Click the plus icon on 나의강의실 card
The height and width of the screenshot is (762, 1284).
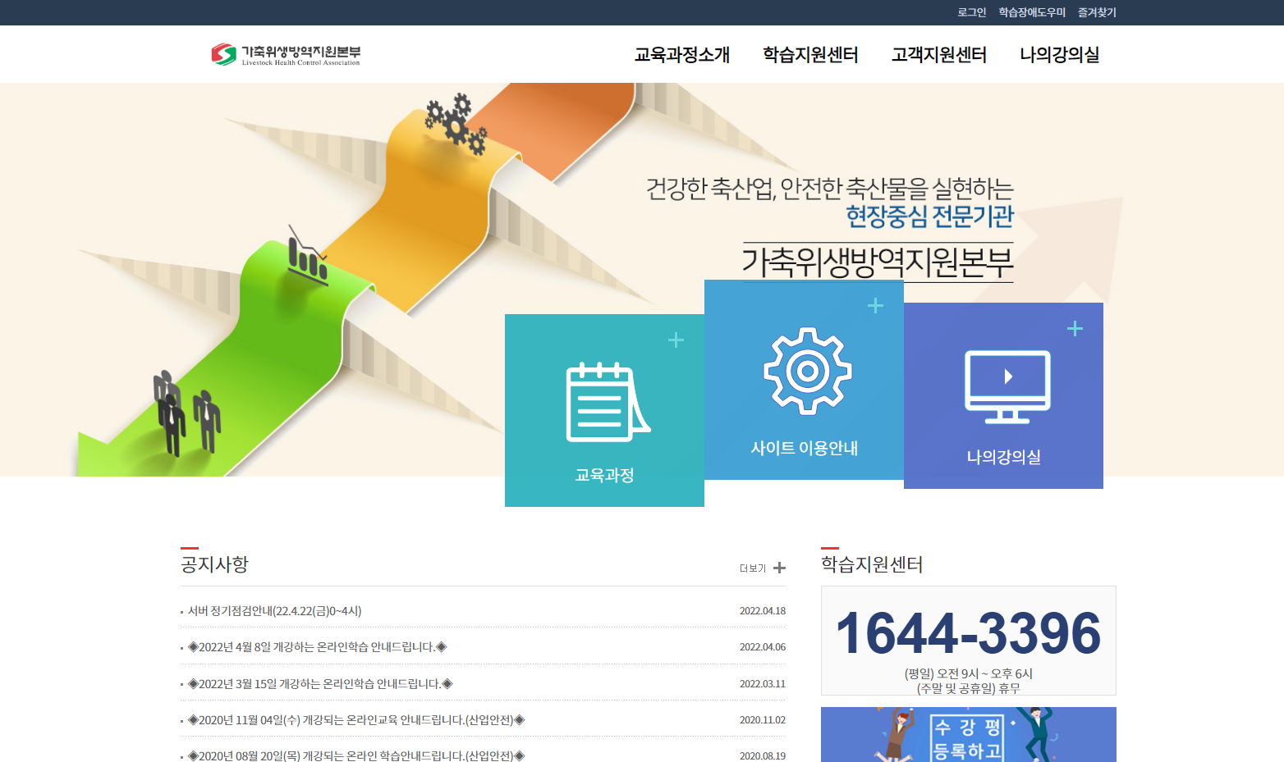(1075, 328)
